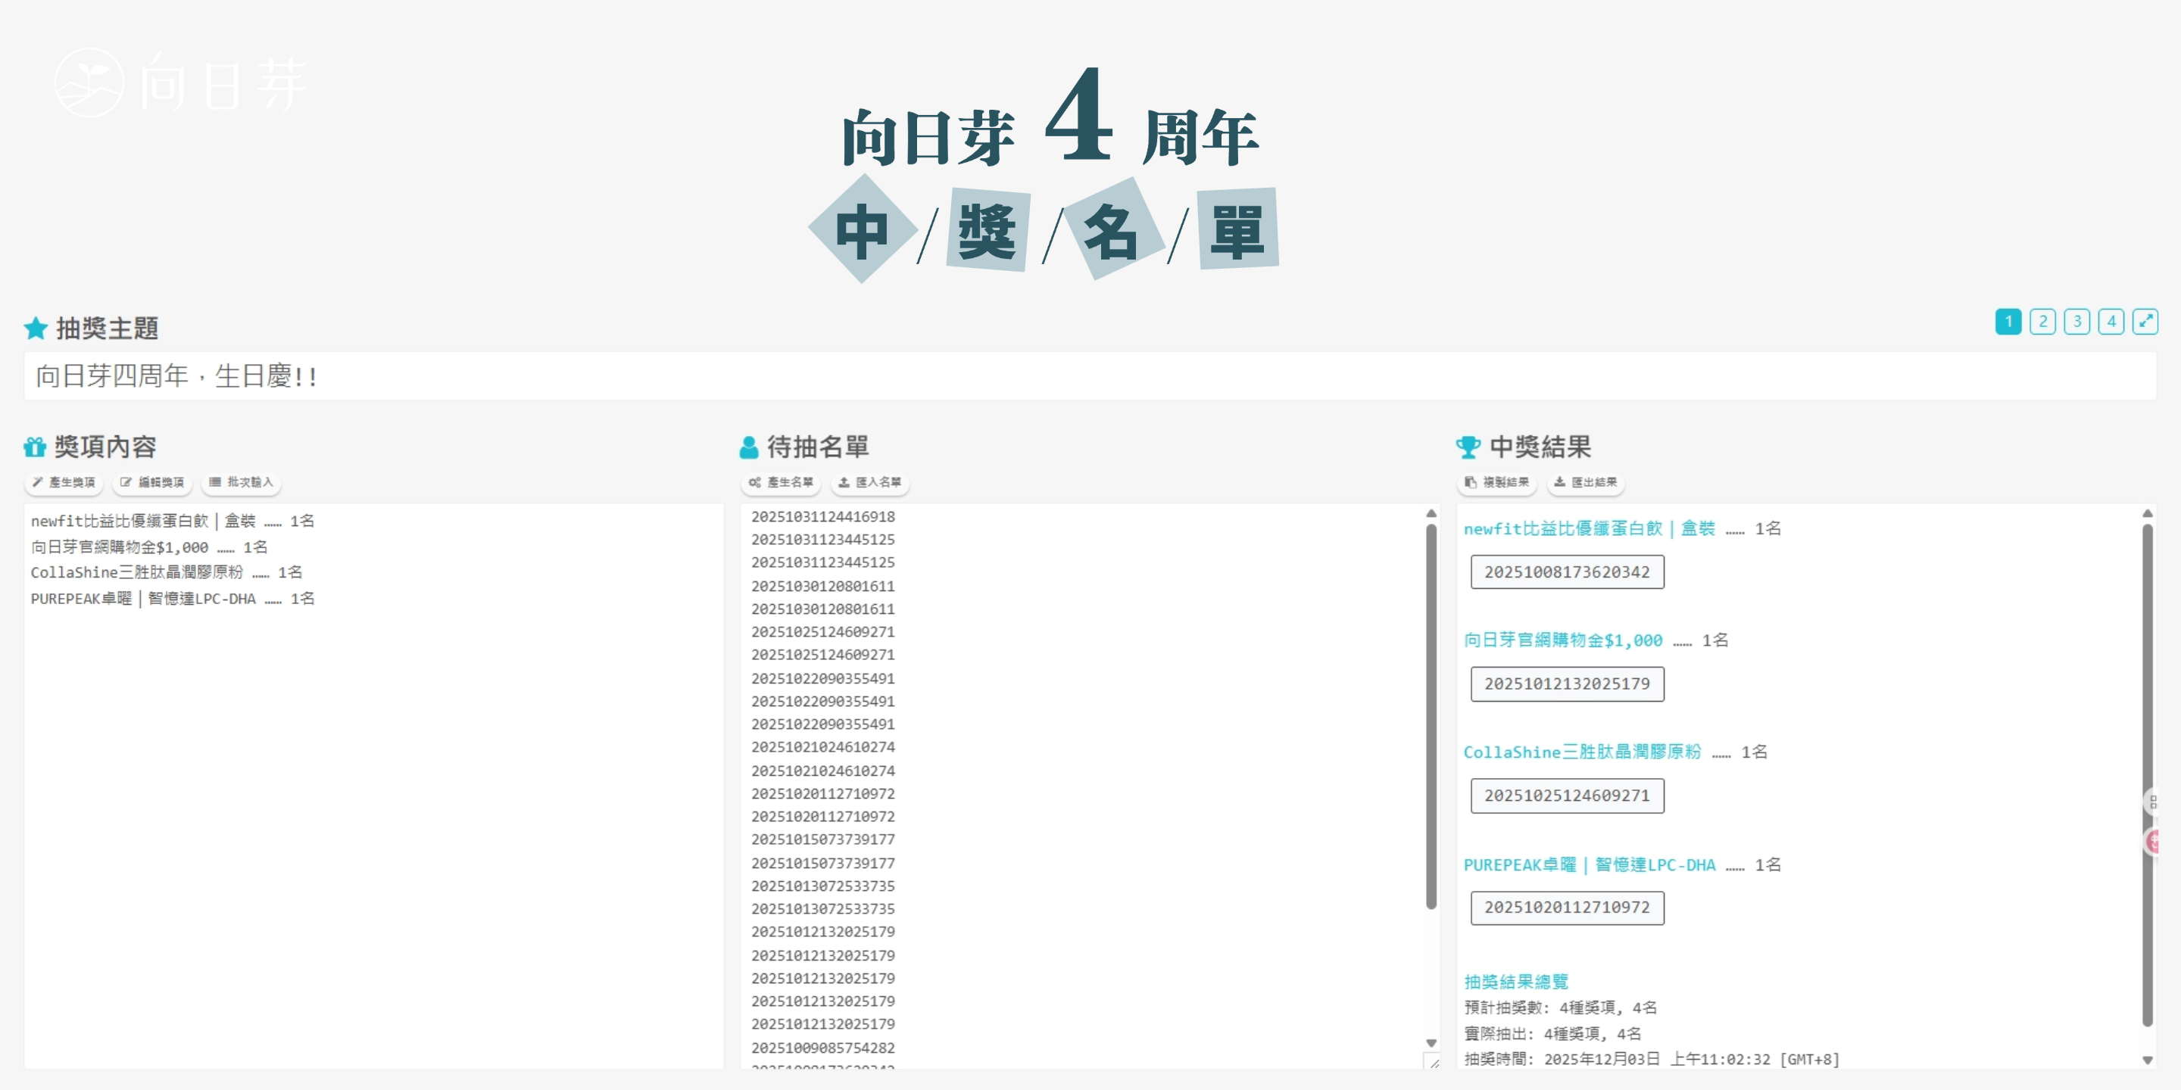Image resolution: width=2181 pixels, height=1090 pixels.
Task: Click the 抽獎主題 title input field
Action: [1090, 375]
